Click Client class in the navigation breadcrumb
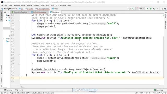 click(55, 9)
